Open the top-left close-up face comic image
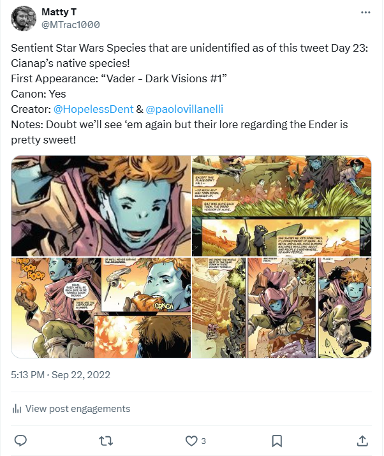 [101, 205]
